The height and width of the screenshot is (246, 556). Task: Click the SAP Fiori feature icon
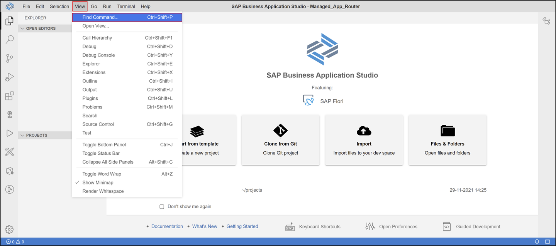coord(309,100)
